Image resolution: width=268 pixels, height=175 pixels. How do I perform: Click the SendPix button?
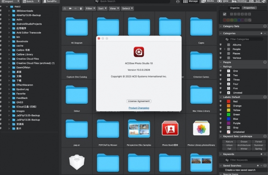coord(51,1)
